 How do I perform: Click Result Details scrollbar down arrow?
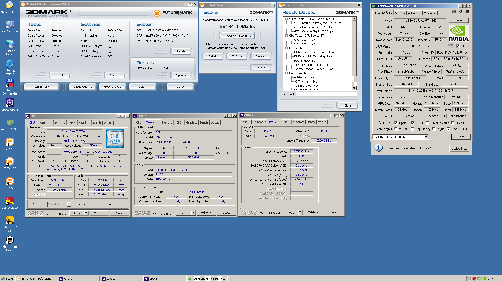(355, 88)
